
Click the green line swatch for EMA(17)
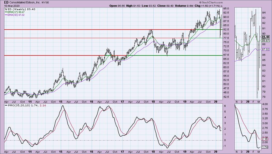(6, 12)
